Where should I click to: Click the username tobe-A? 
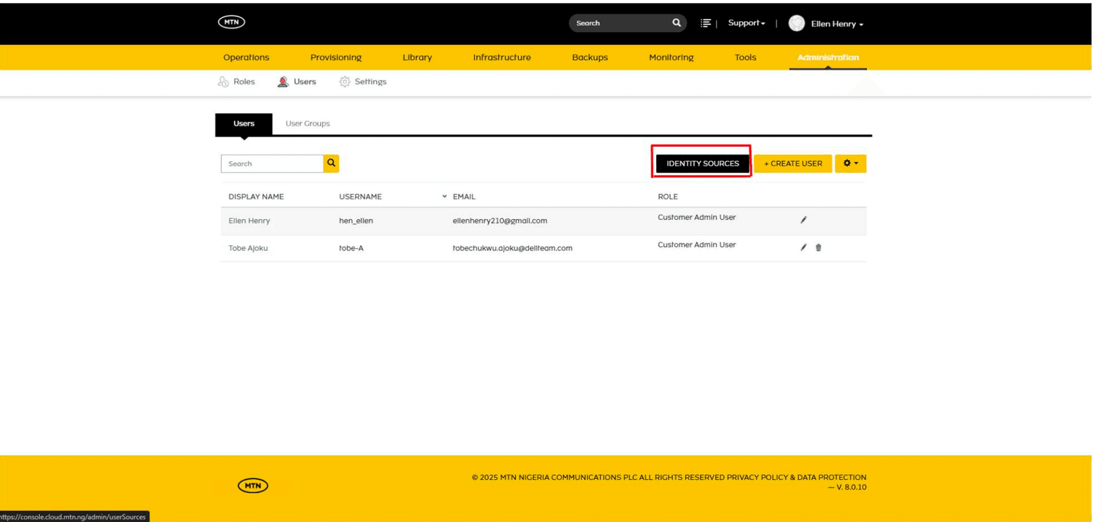pos(352,248)
